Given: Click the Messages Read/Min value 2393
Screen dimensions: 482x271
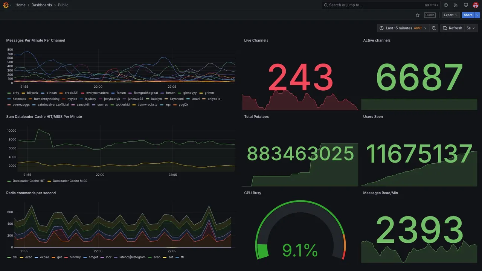Looking at the screenshot, I should 419,230.
